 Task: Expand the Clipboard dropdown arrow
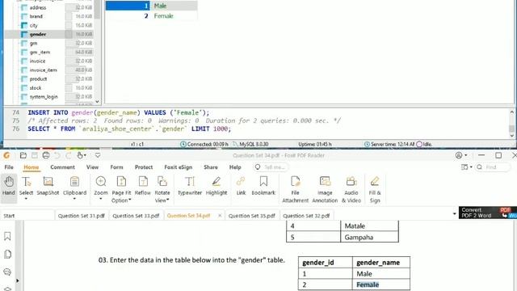pos(74,200)
